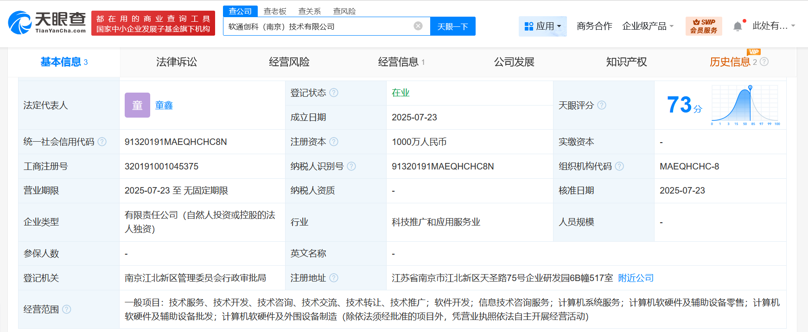This screenshot has height=332, width=808.
Task: Click help icon next to 注册资本
Action: [334, 142]
